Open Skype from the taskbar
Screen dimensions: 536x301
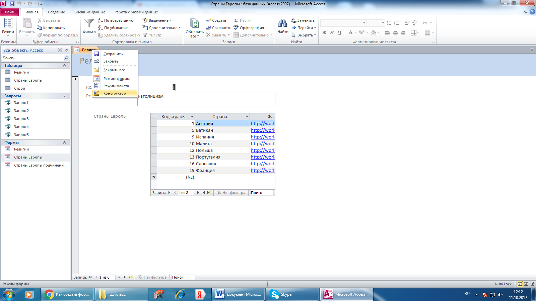coord(292,294)
